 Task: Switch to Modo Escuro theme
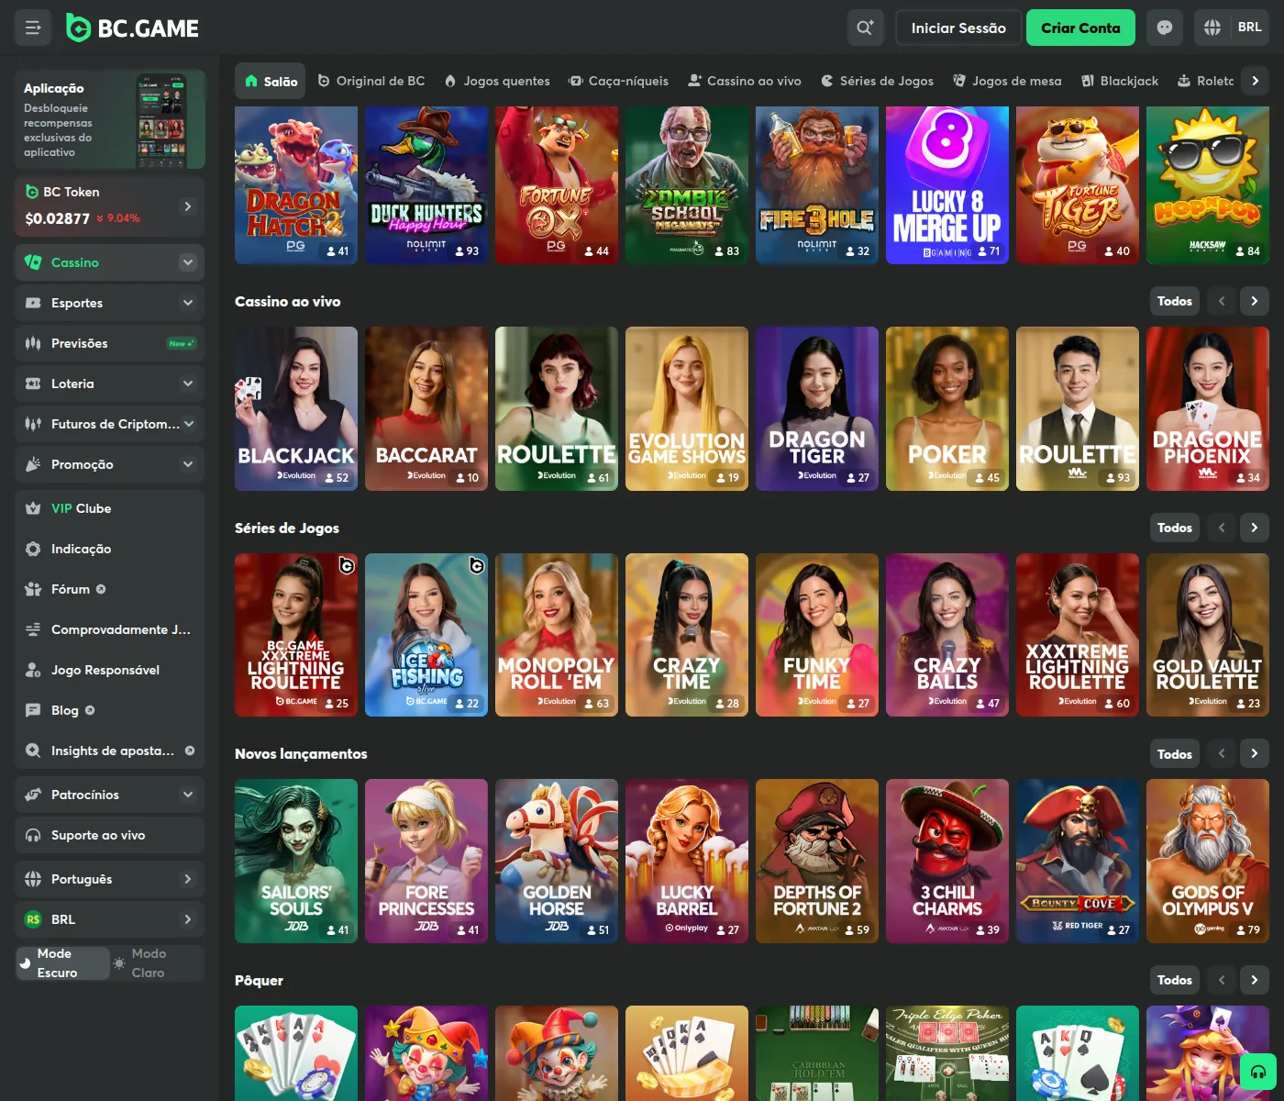point(63,963)
